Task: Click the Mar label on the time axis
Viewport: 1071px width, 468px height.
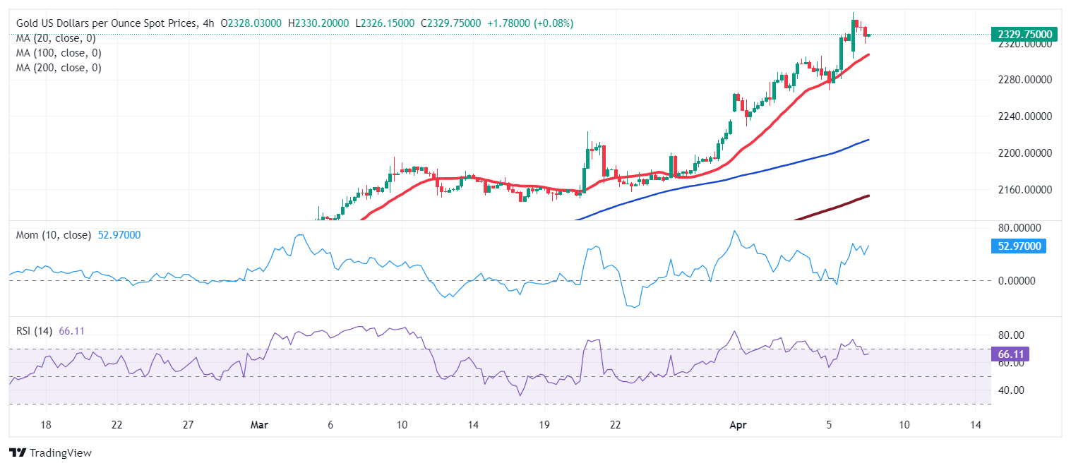Action: pyautogui.click(x=259, y=425)
